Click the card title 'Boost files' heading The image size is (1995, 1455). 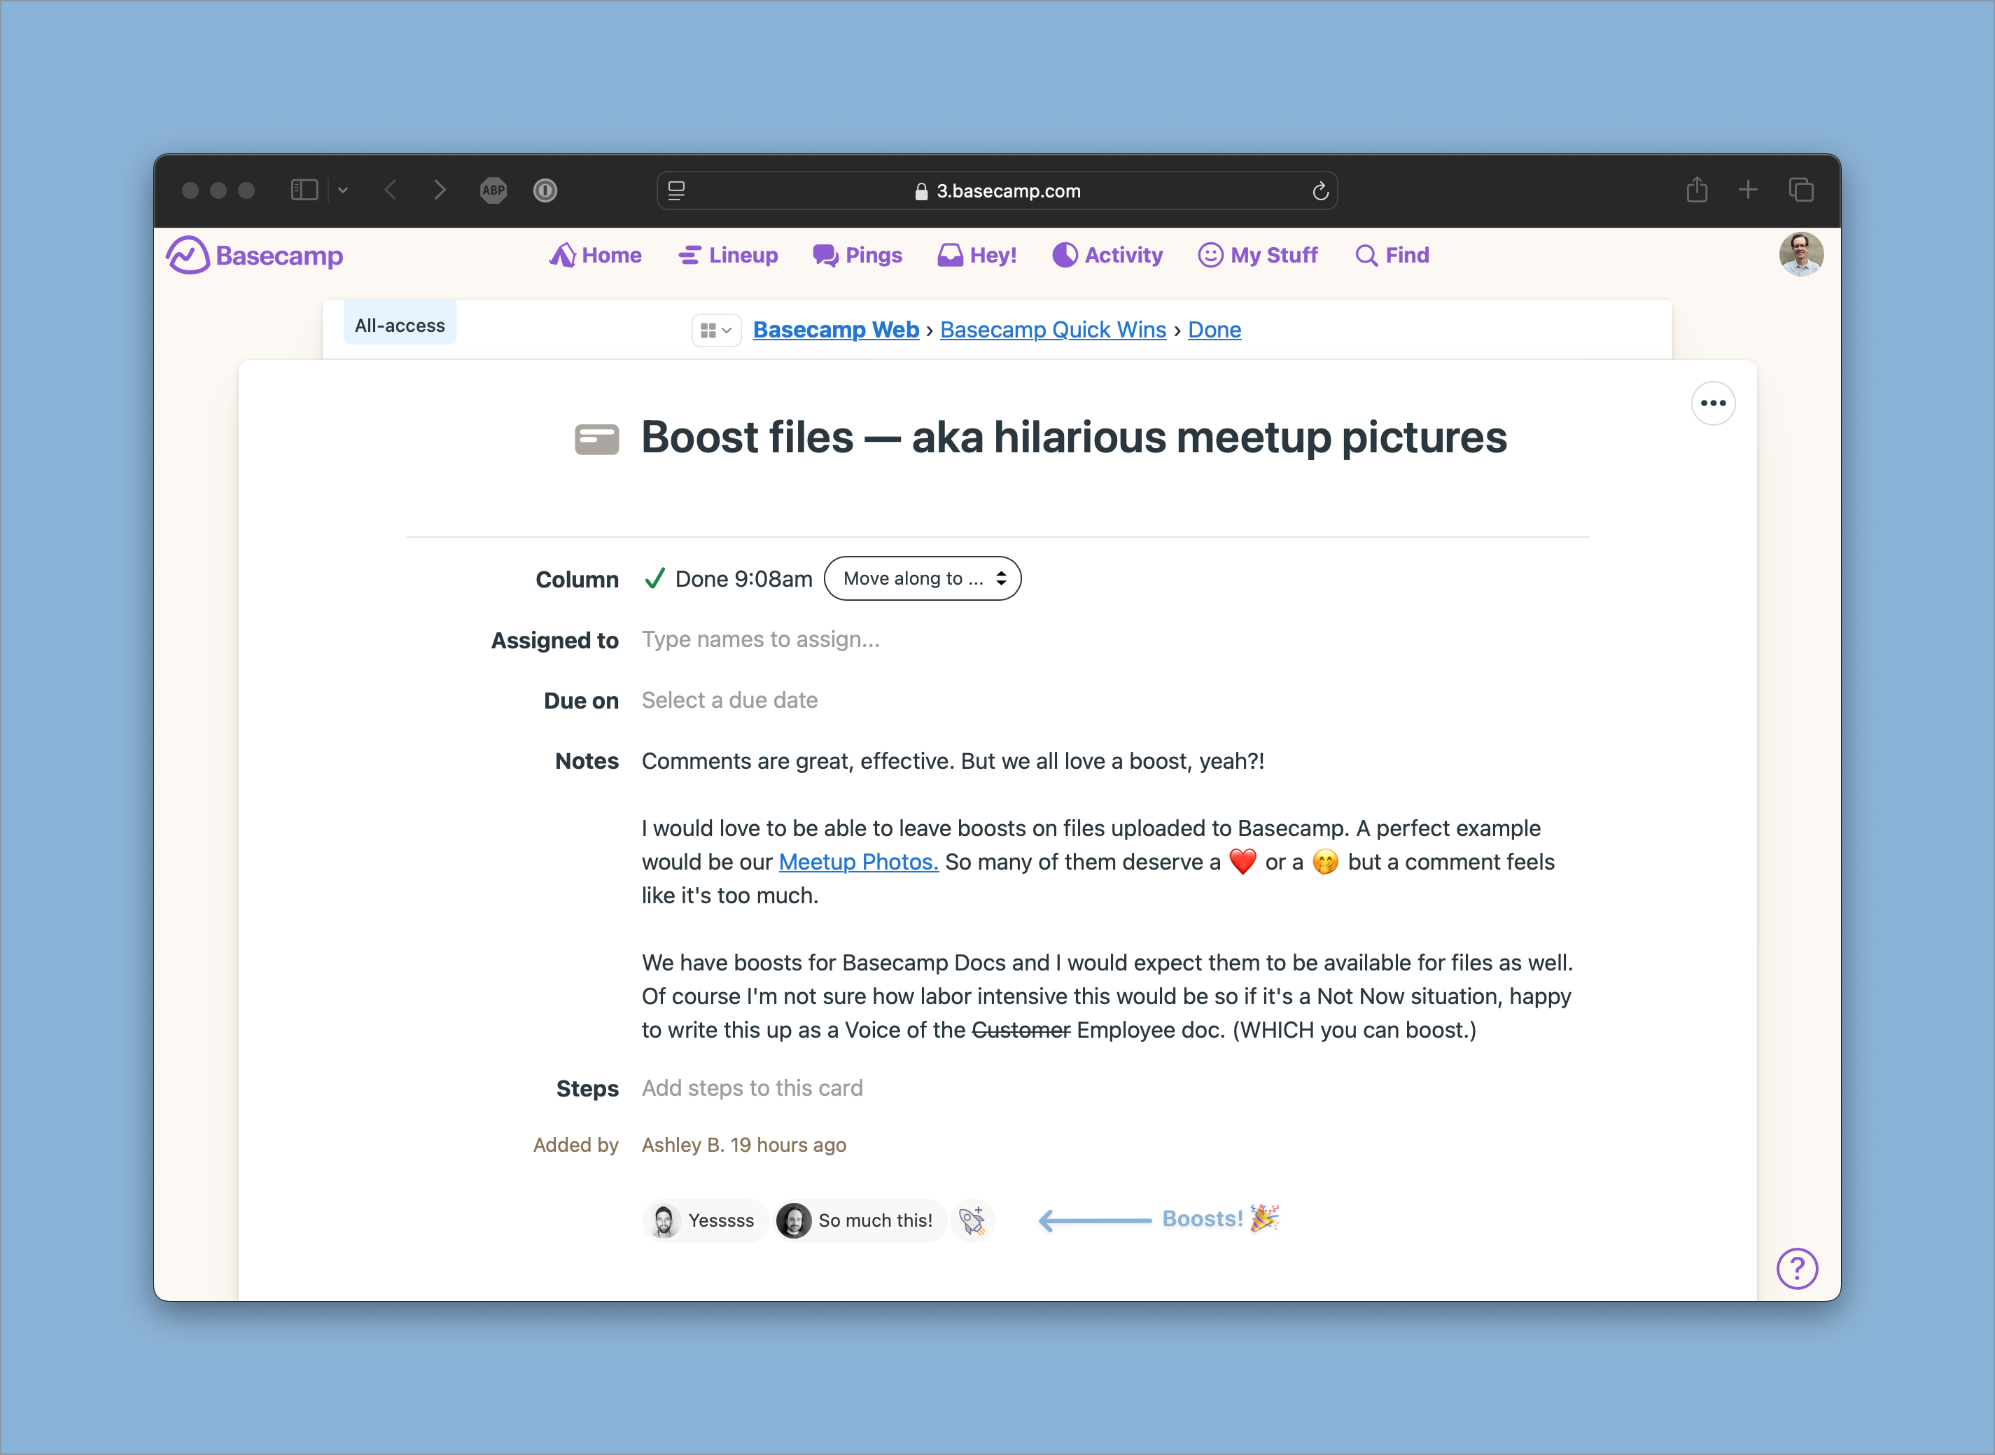point(1073,438)
